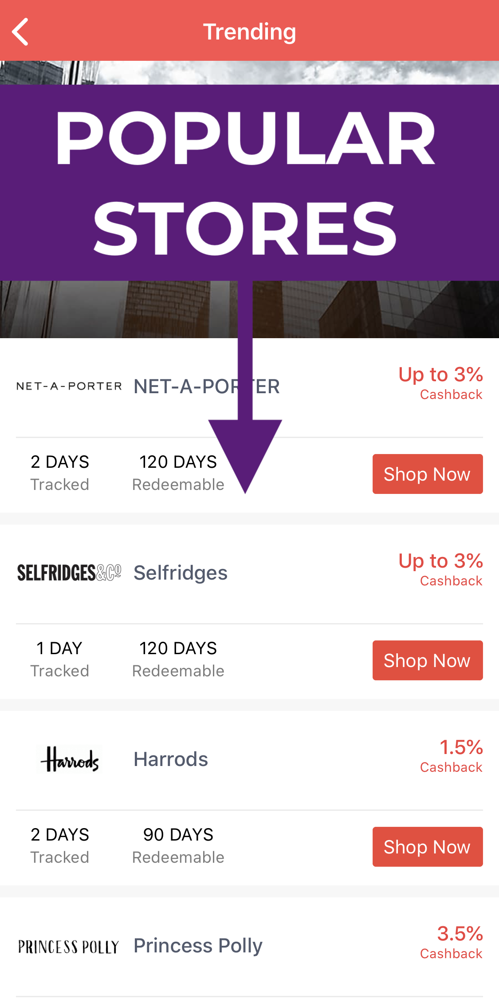Tap the Princess Polly store name
499x999 pixels.
coord(198,944)
